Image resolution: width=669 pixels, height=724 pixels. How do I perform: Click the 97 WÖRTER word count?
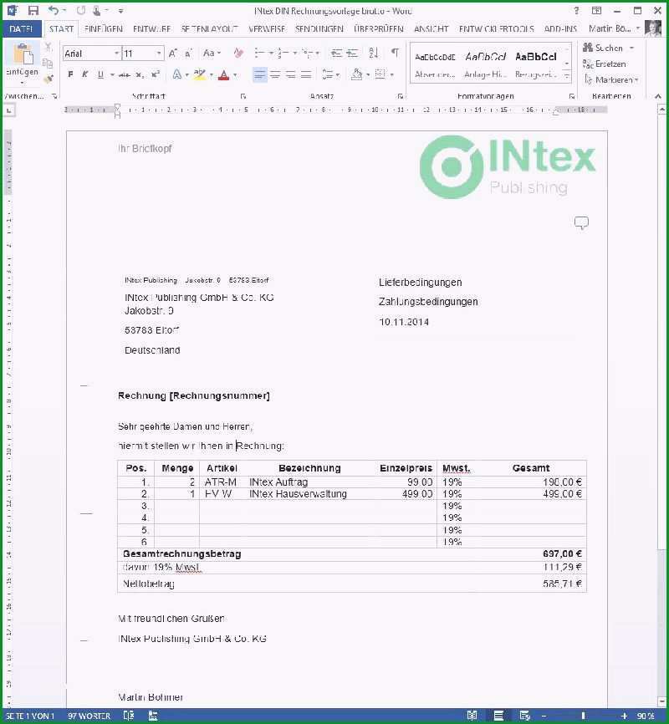pyautogui.click(x=89, y=716)
